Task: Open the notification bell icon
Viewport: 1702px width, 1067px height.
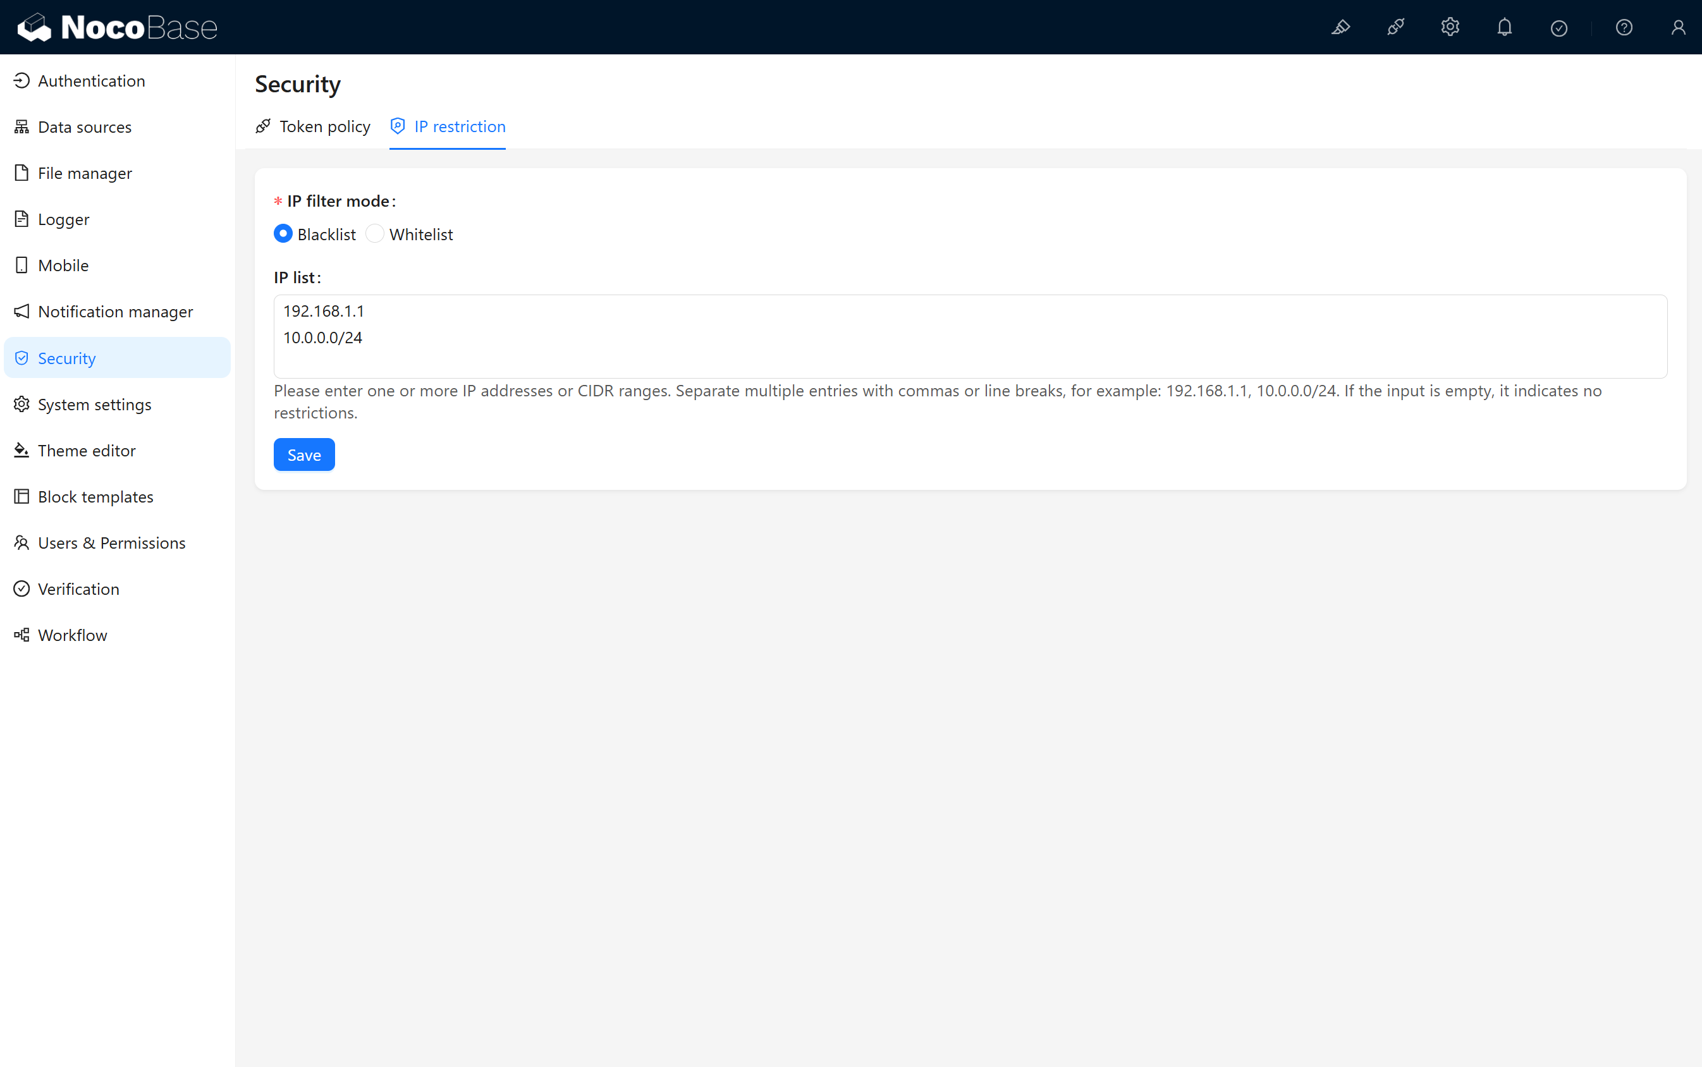Action: tap(1505, 27)
